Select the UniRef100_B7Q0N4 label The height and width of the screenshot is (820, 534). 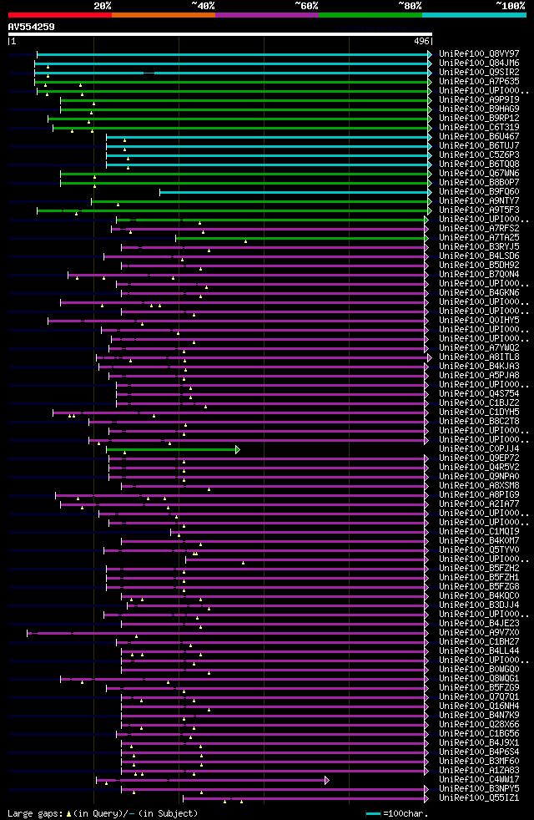[x=479, y=275]
